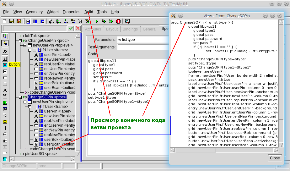The image size is (290, 171).
Task: Click the double green arrow run icon
Action: point(111,21)
